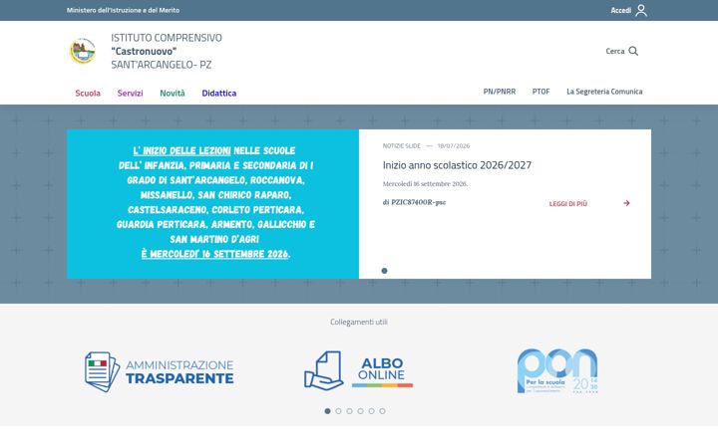Viewport: 718px width, 448px height.
Task: Open the Scuola menu
Action: [88, 93]
